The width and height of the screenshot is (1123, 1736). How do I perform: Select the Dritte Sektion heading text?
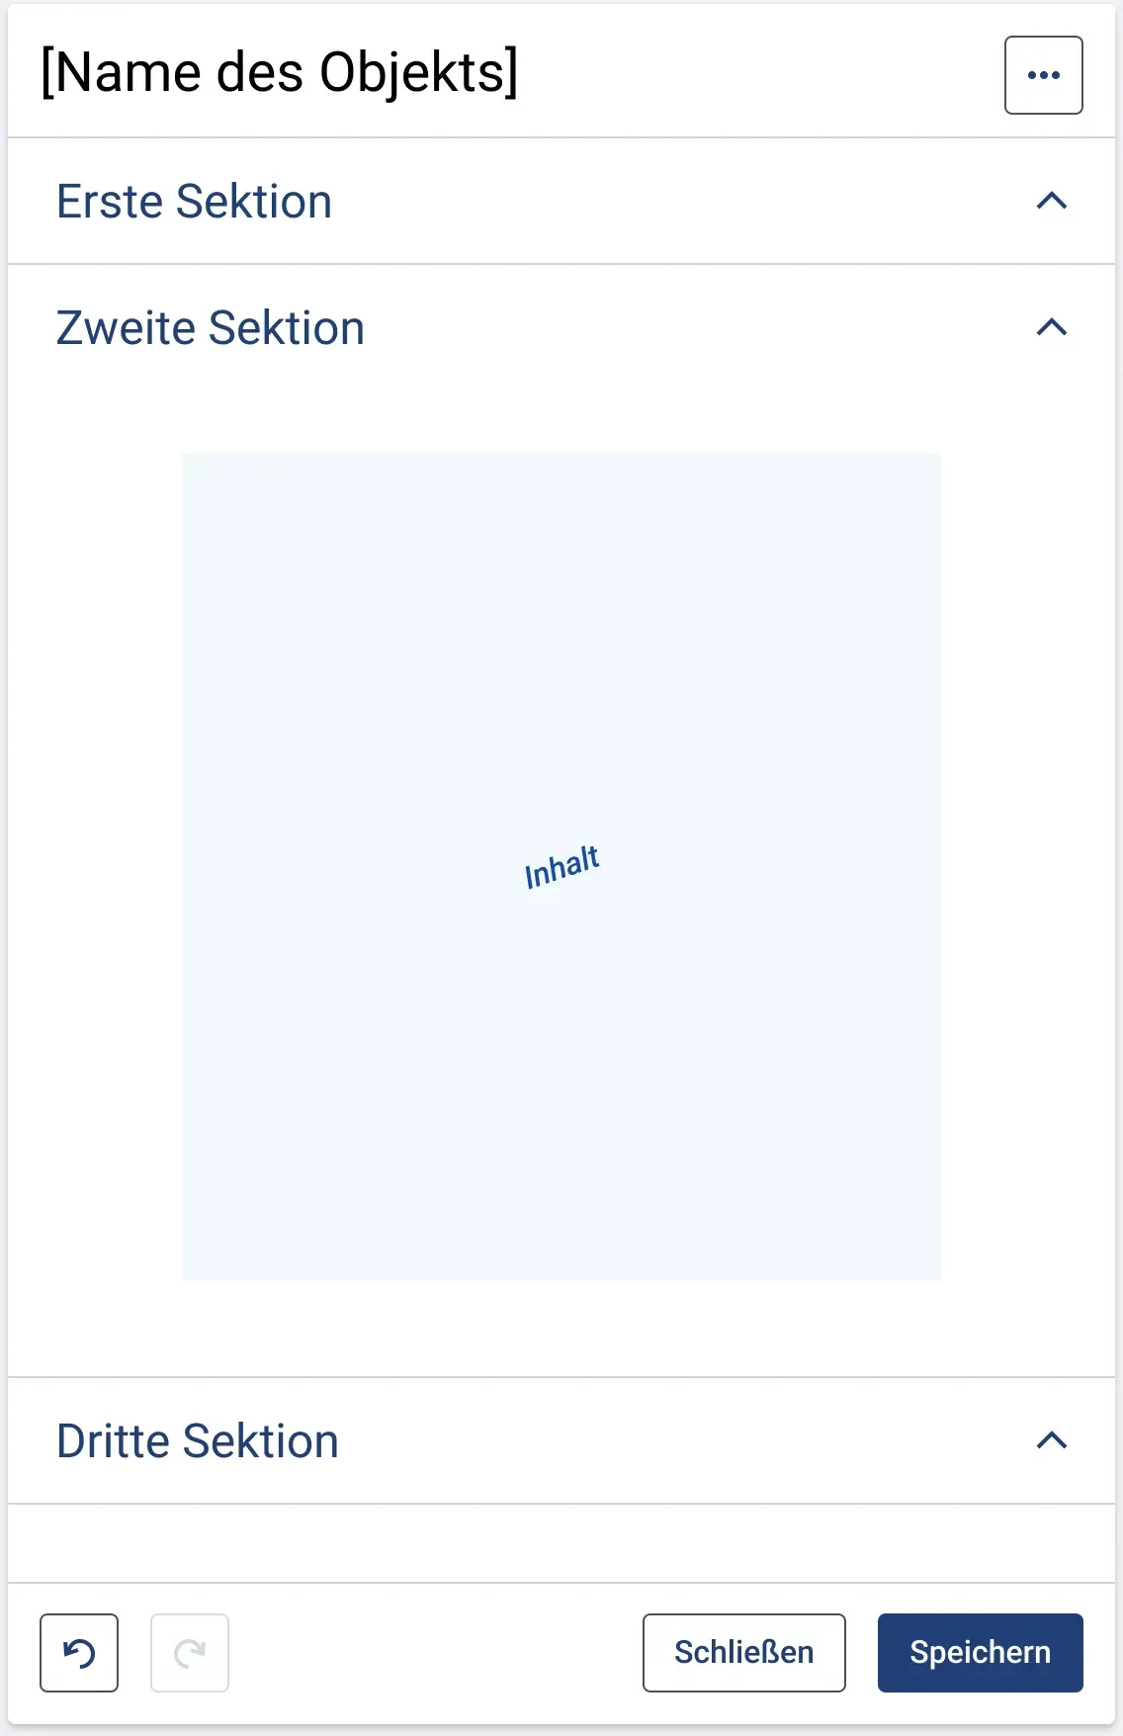[198, 1441]
